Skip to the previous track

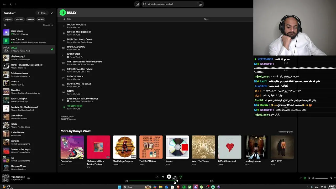click(162, 177)
